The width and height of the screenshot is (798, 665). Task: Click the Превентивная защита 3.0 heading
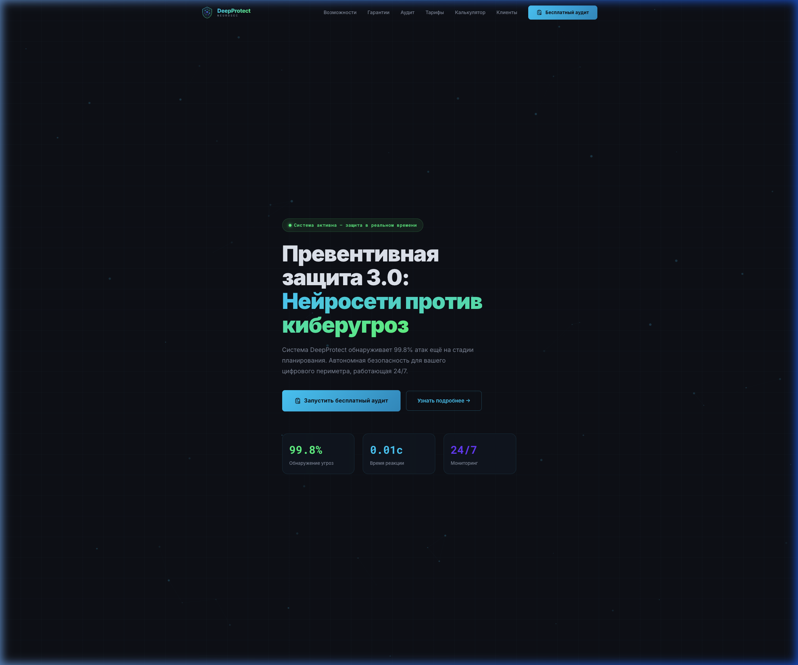tap(360, 266)
